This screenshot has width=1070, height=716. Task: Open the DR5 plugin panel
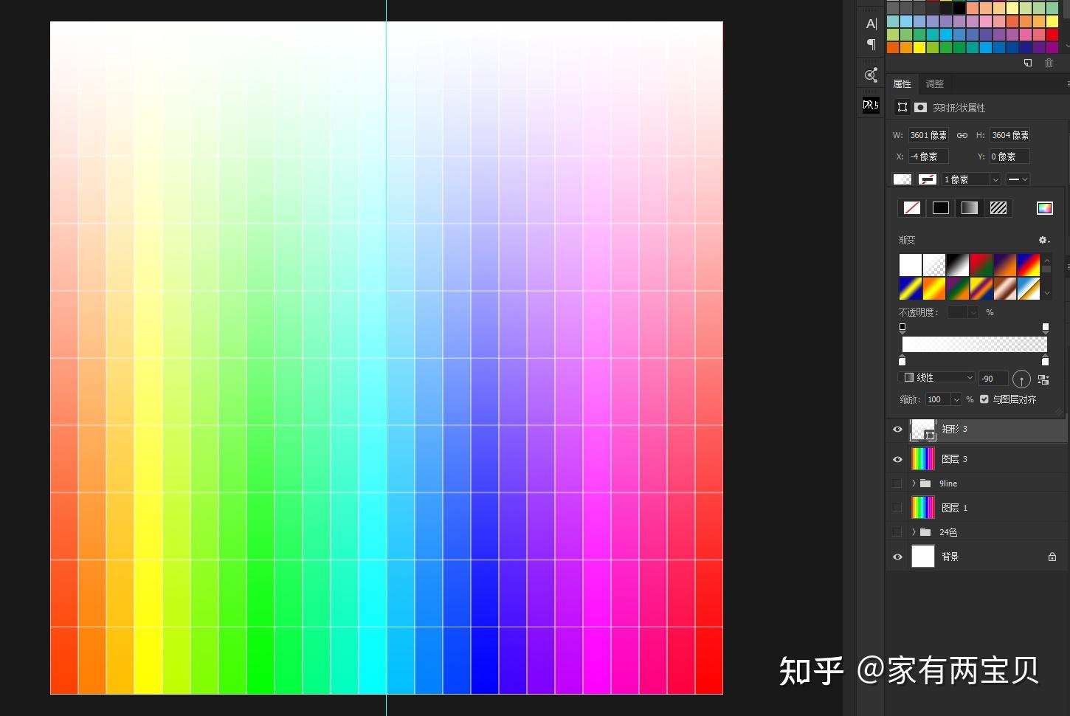[x=871, y=105]
